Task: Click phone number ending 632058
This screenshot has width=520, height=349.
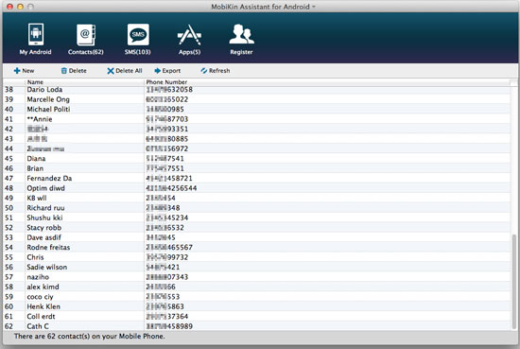Action: coord(169,90)
